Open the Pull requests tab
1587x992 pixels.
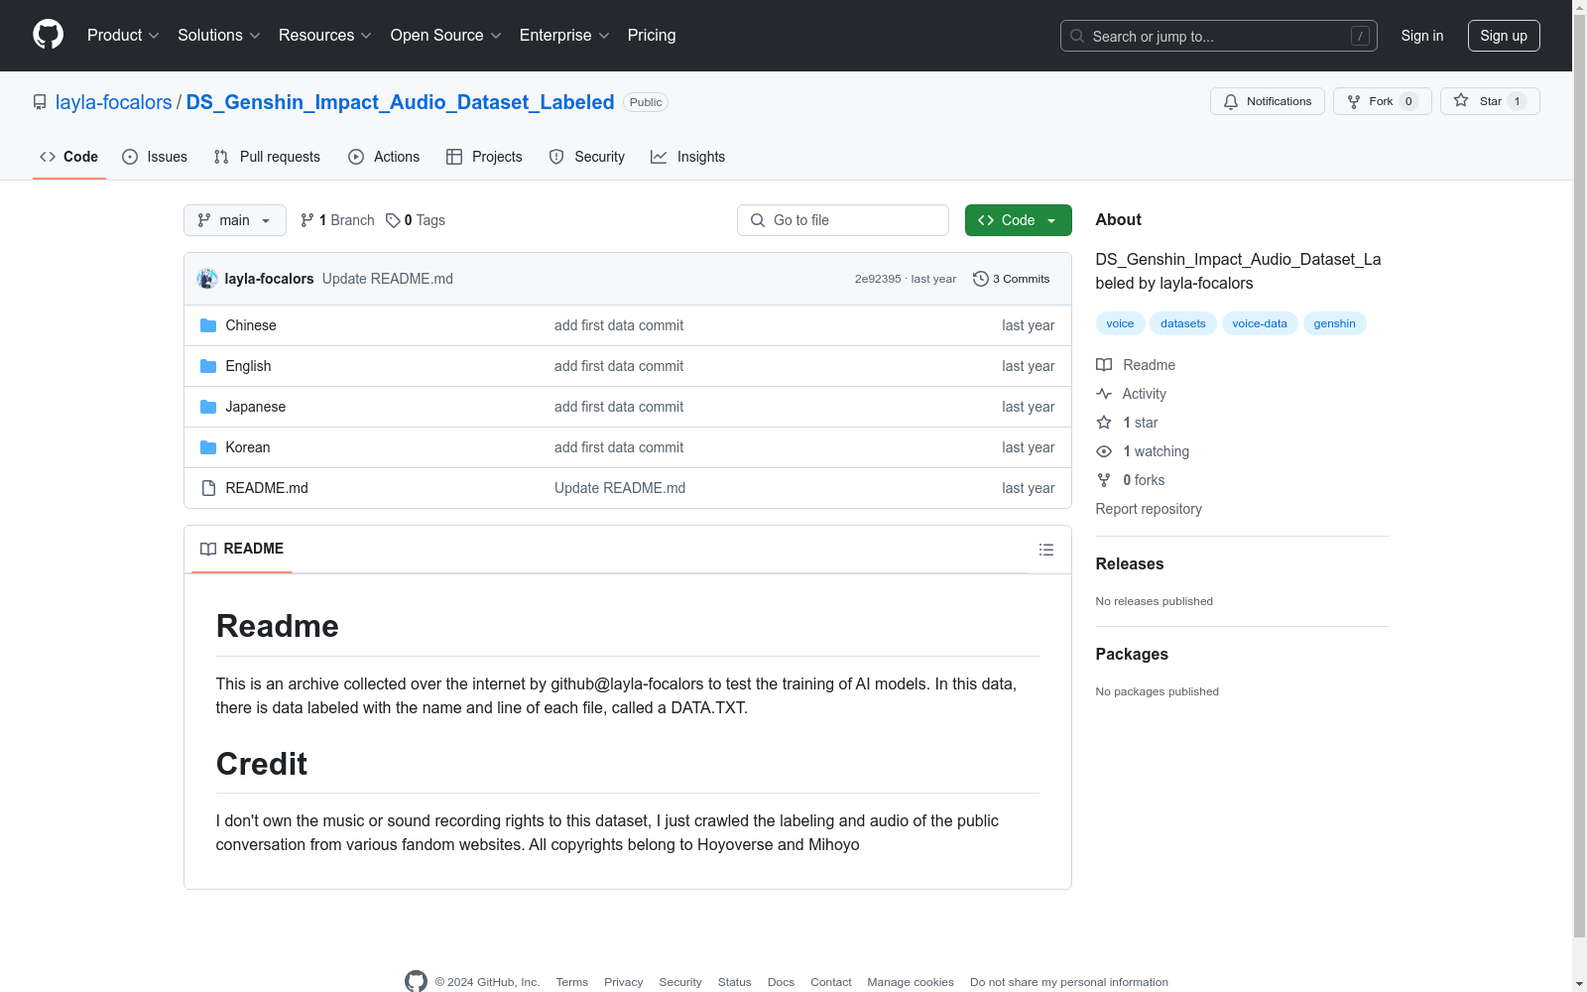pos(267,157)
